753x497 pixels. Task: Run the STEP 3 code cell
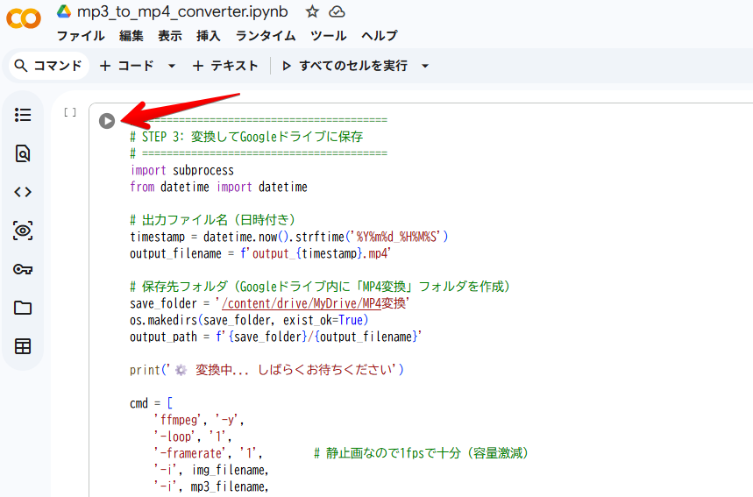[x=107, y=121]
